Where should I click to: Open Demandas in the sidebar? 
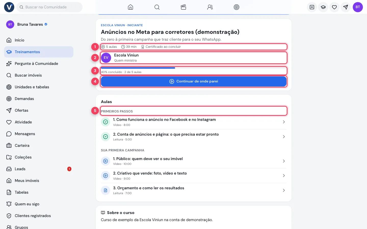[39, 99]
